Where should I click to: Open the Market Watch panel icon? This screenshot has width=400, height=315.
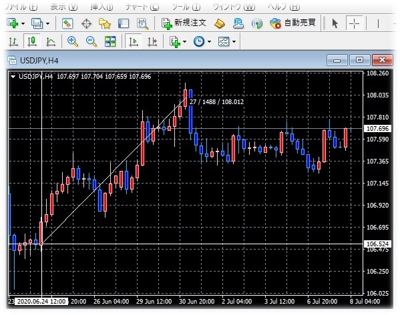[67, 23]
